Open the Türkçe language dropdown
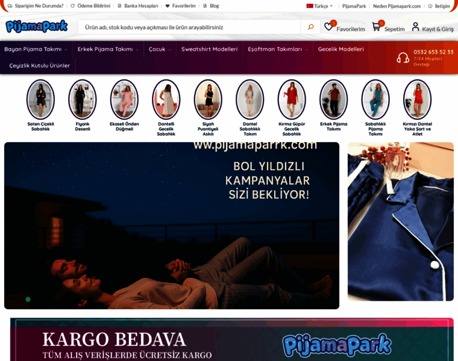 tap(320, 6)
